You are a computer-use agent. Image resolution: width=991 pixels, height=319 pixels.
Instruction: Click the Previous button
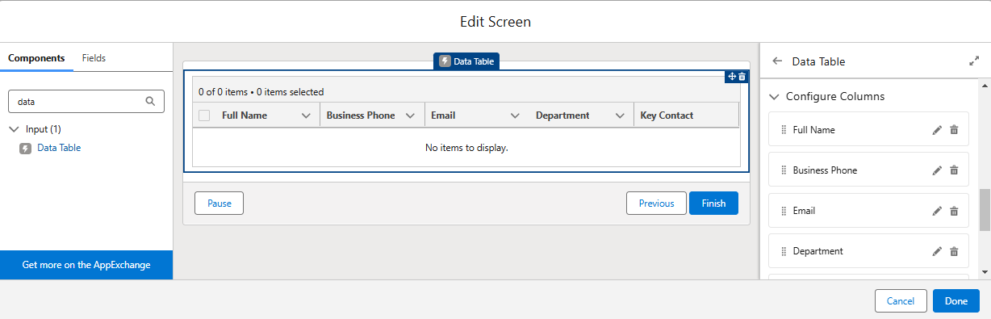click(656, 204)
